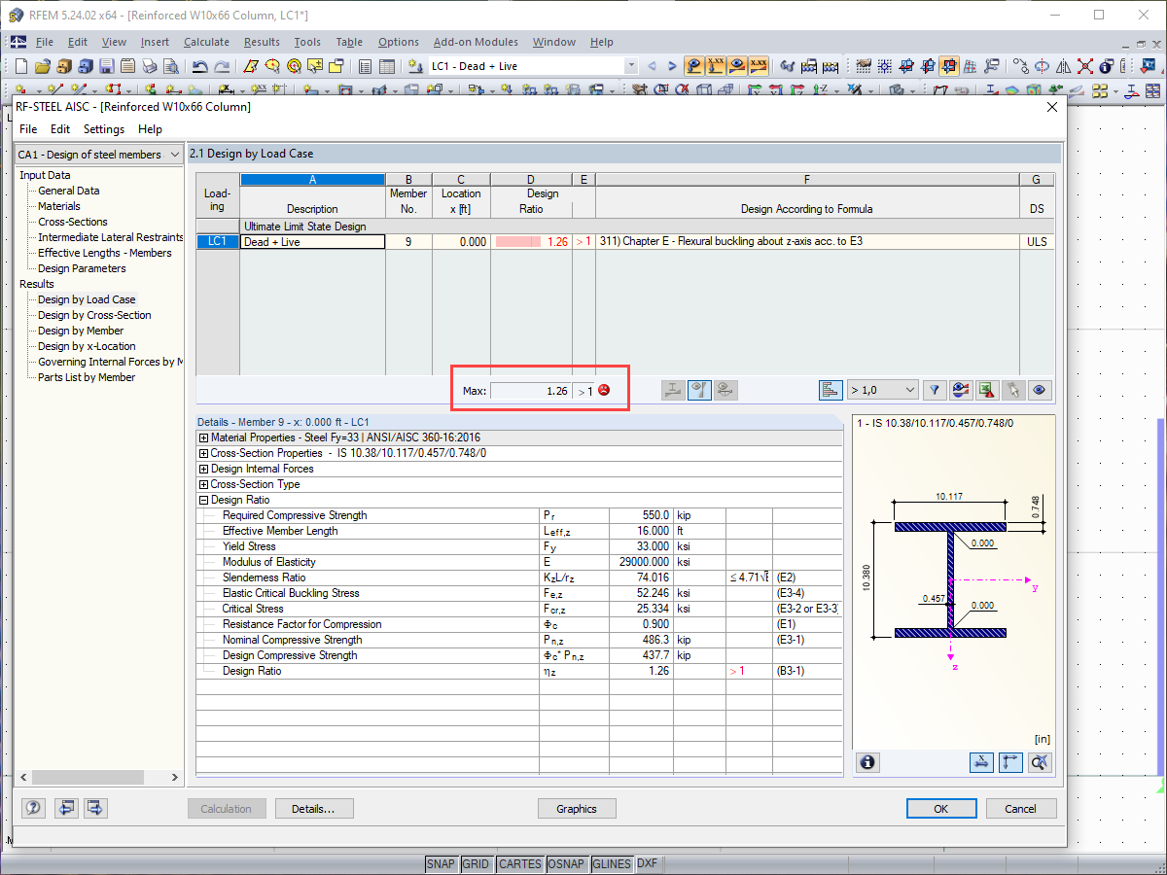The image size is (1167, 875).
Task: Click the design ratio 1.26 colored bar cell
Action: pyautogui.click(x=532, y=242)
